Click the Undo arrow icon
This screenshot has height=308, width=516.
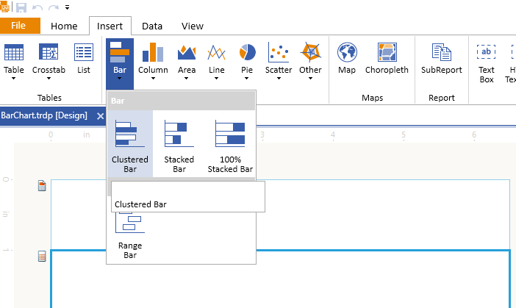point(37,7)
